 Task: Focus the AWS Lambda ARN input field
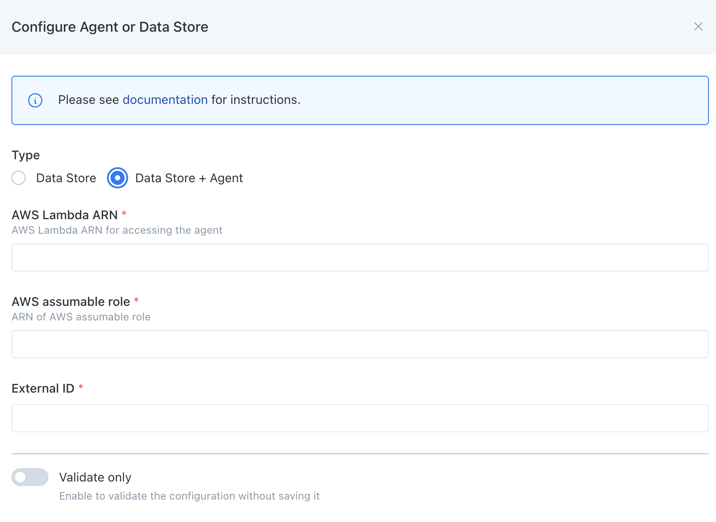(x=360, y=257)
